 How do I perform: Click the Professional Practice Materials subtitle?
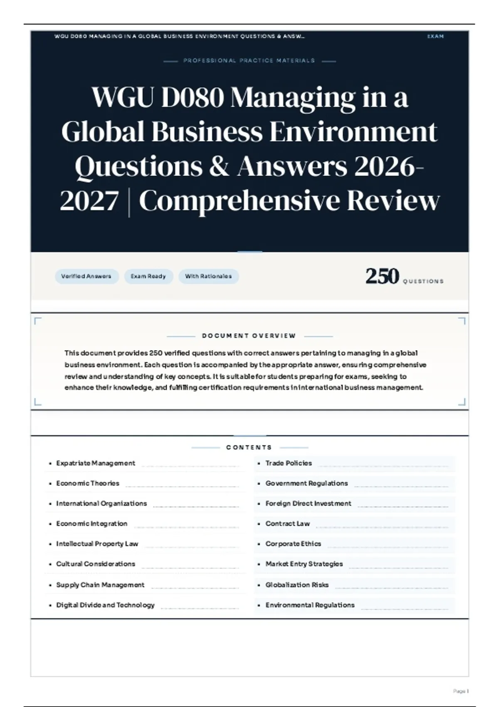point(249,61)
